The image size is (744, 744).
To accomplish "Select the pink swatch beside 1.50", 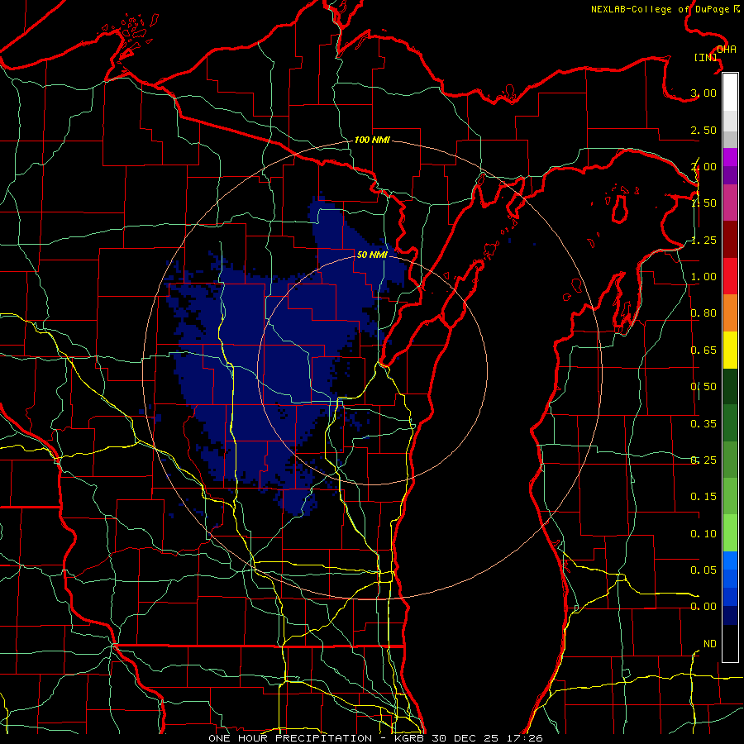I will tap(730, 203).
